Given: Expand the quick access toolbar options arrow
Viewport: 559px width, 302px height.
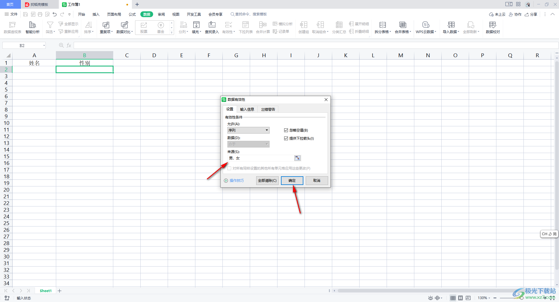Looking at the screenshot, I should tap(69, 14).
